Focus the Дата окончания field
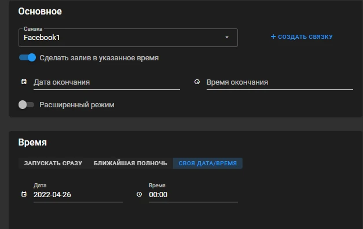 (107, 82)
